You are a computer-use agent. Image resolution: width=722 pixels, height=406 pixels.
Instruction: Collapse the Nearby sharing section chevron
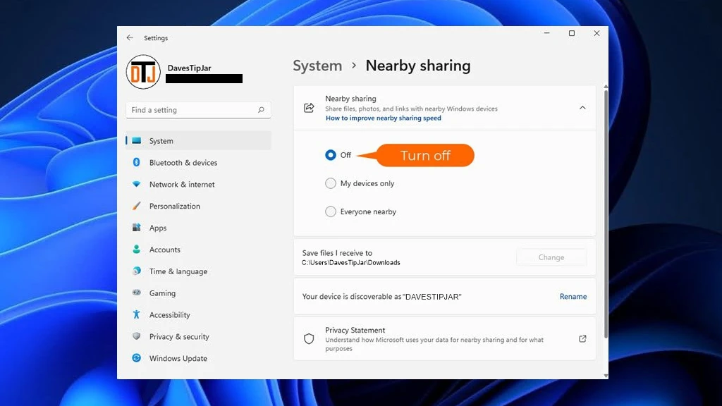point(582,108)
